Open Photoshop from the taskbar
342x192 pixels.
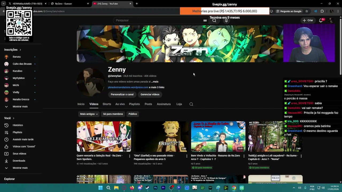pos(156,188)
